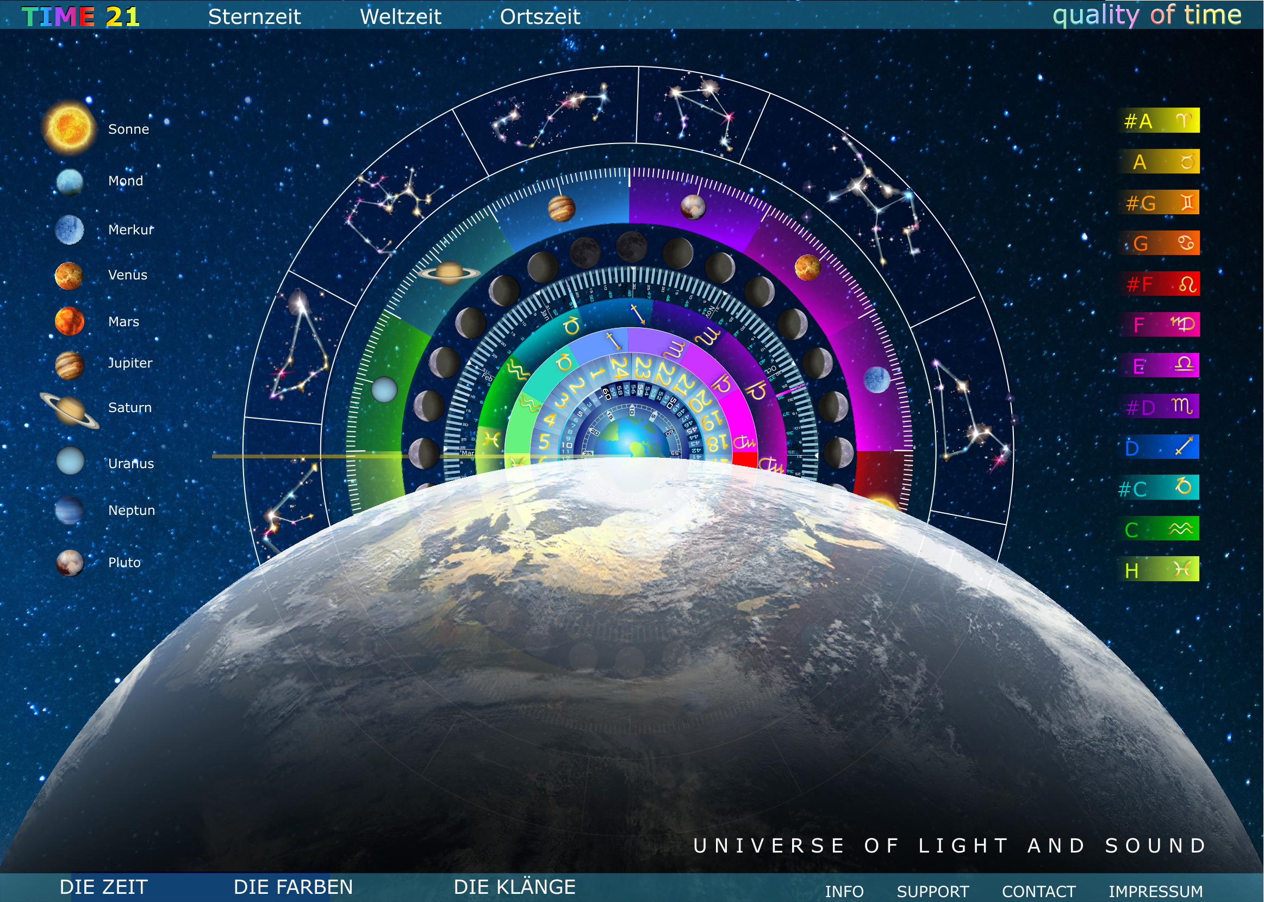Click the Merkur label

pos(130,230)
